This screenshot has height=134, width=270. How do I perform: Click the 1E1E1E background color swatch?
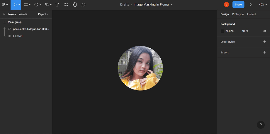click(223, 31)
